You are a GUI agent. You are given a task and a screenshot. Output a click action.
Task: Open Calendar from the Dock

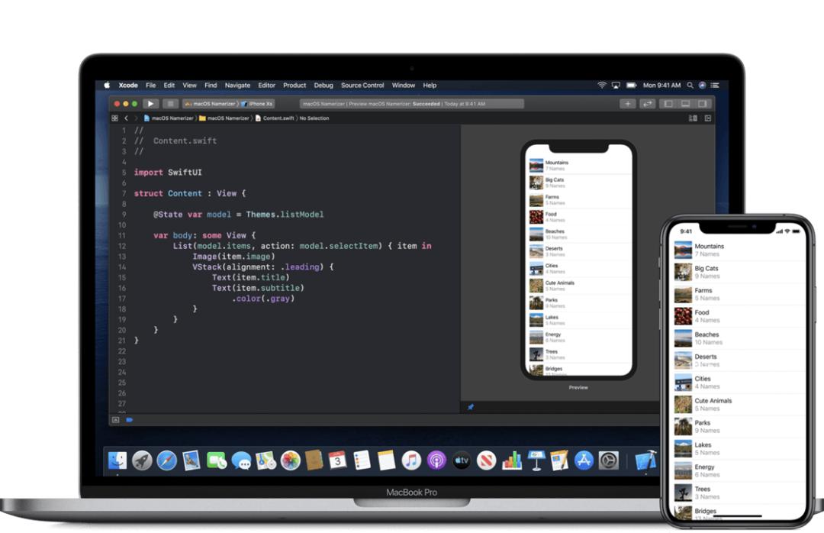pos(337,460)
